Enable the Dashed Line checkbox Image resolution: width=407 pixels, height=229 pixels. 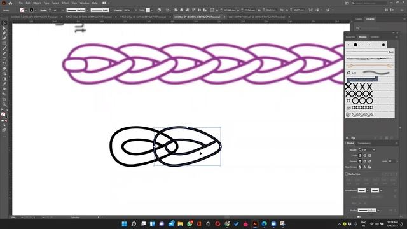[x=347, y=174]
